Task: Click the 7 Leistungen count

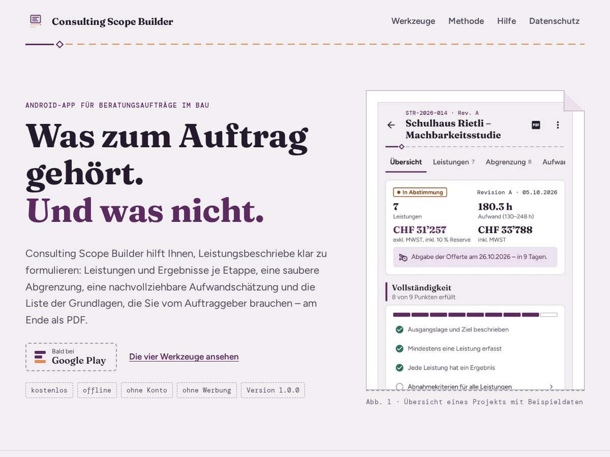Action: tap(407, 211)
